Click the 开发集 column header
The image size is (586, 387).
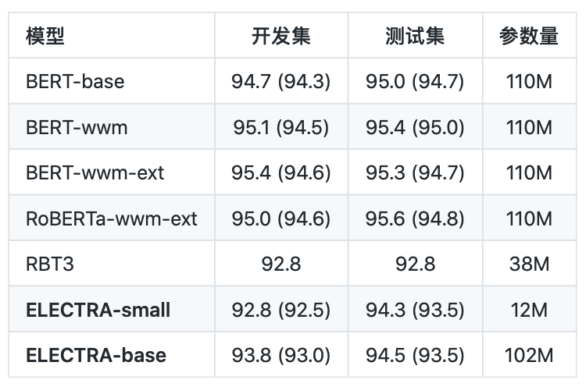pyautogui.click(x=281, y=36)
